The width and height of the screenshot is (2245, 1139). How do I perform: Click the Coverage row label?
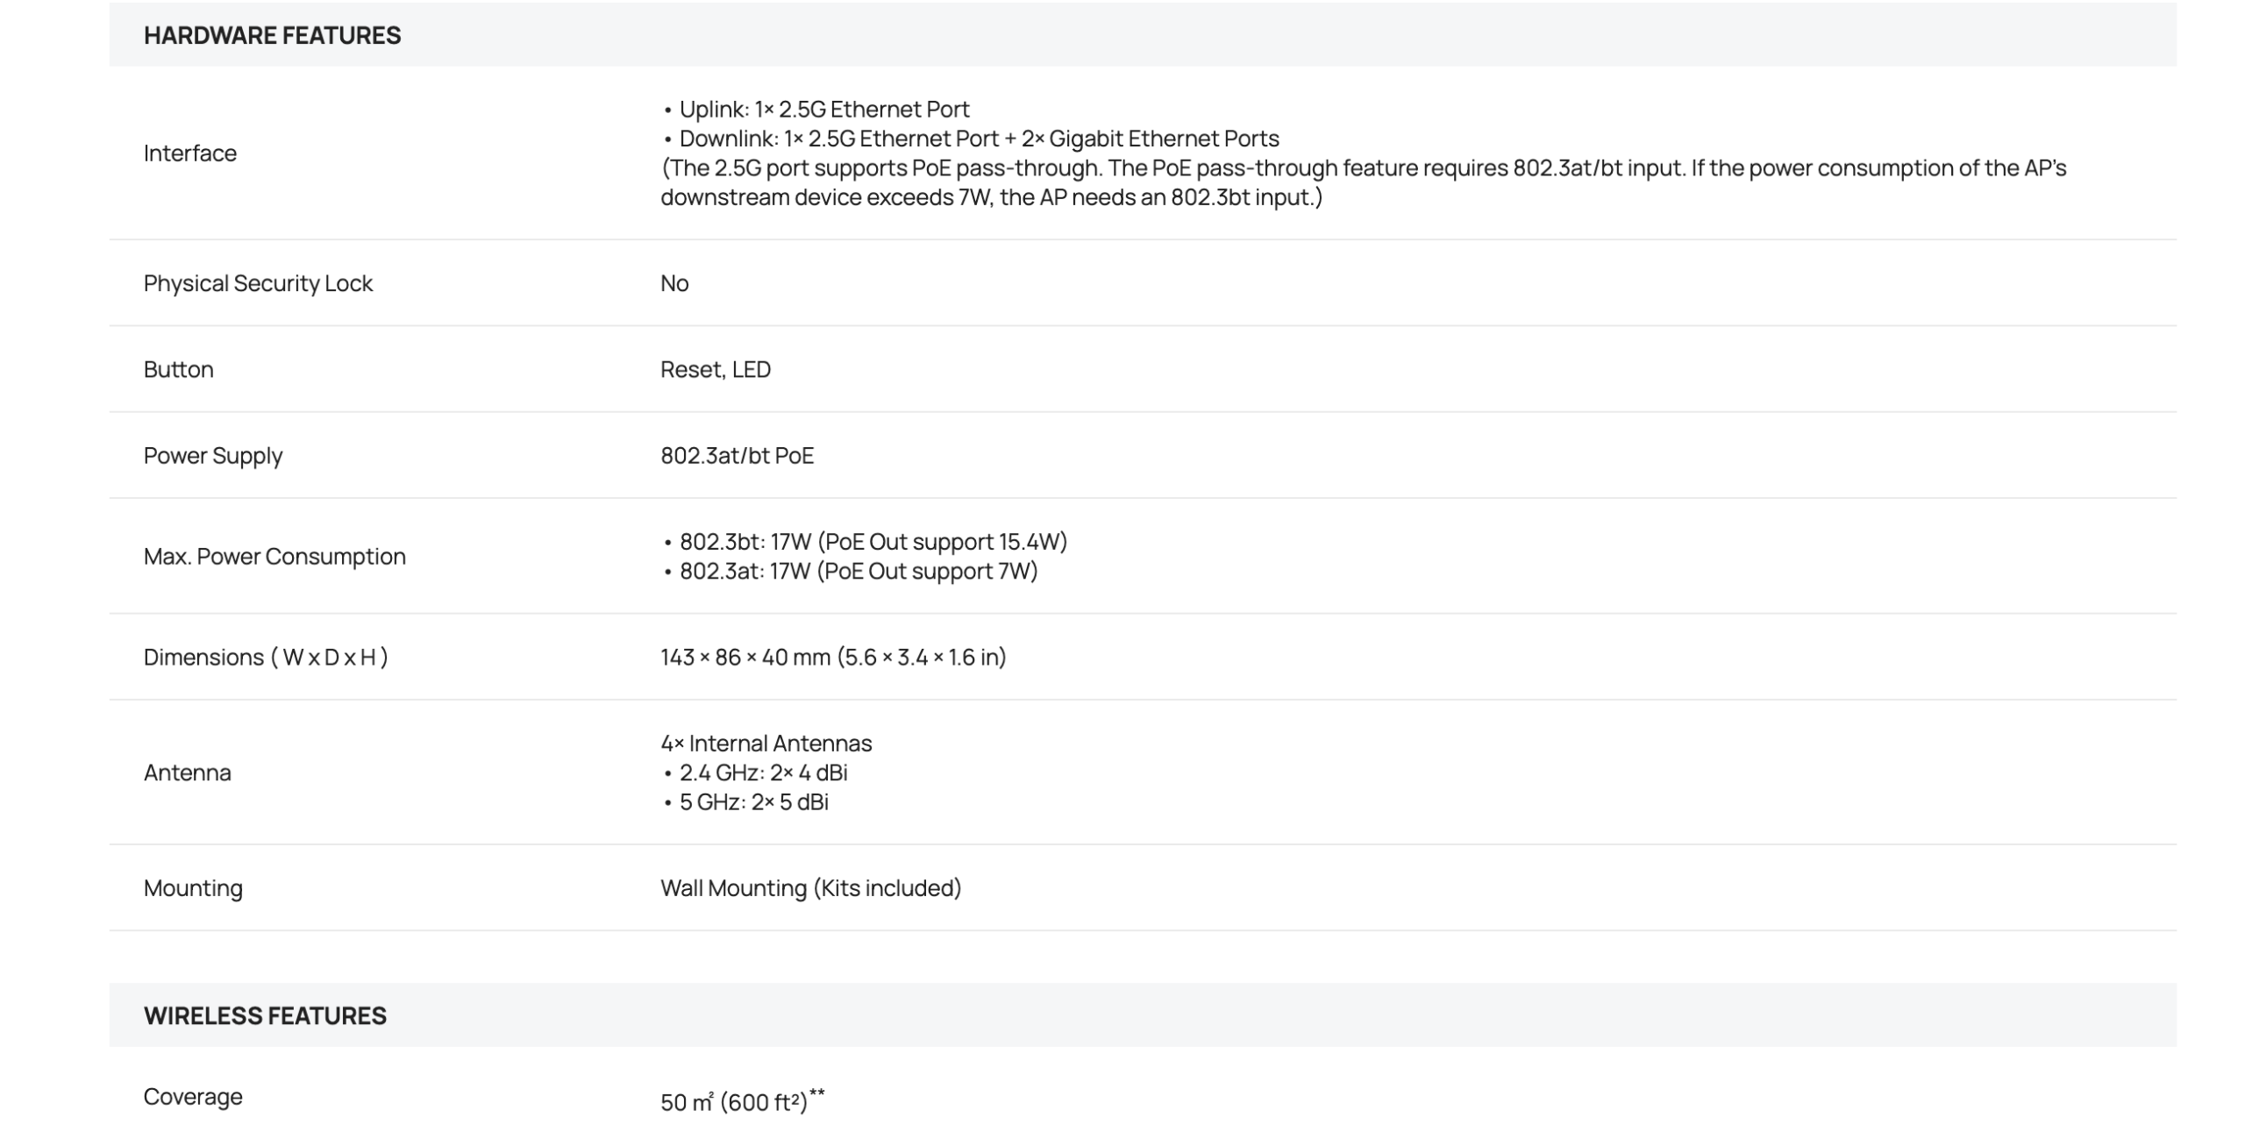click(193, 1097)
